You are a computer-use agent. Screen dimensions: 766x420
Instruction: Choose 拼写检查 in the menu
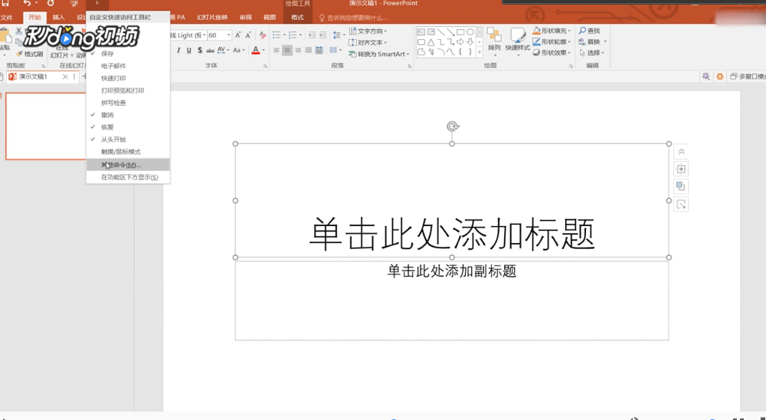(x=128, y=103)
